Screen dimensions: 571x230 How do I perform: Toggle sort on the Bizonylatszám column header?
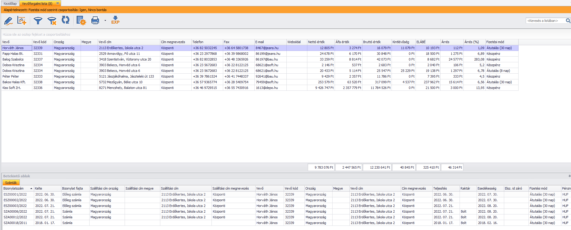tap(18, 188)
